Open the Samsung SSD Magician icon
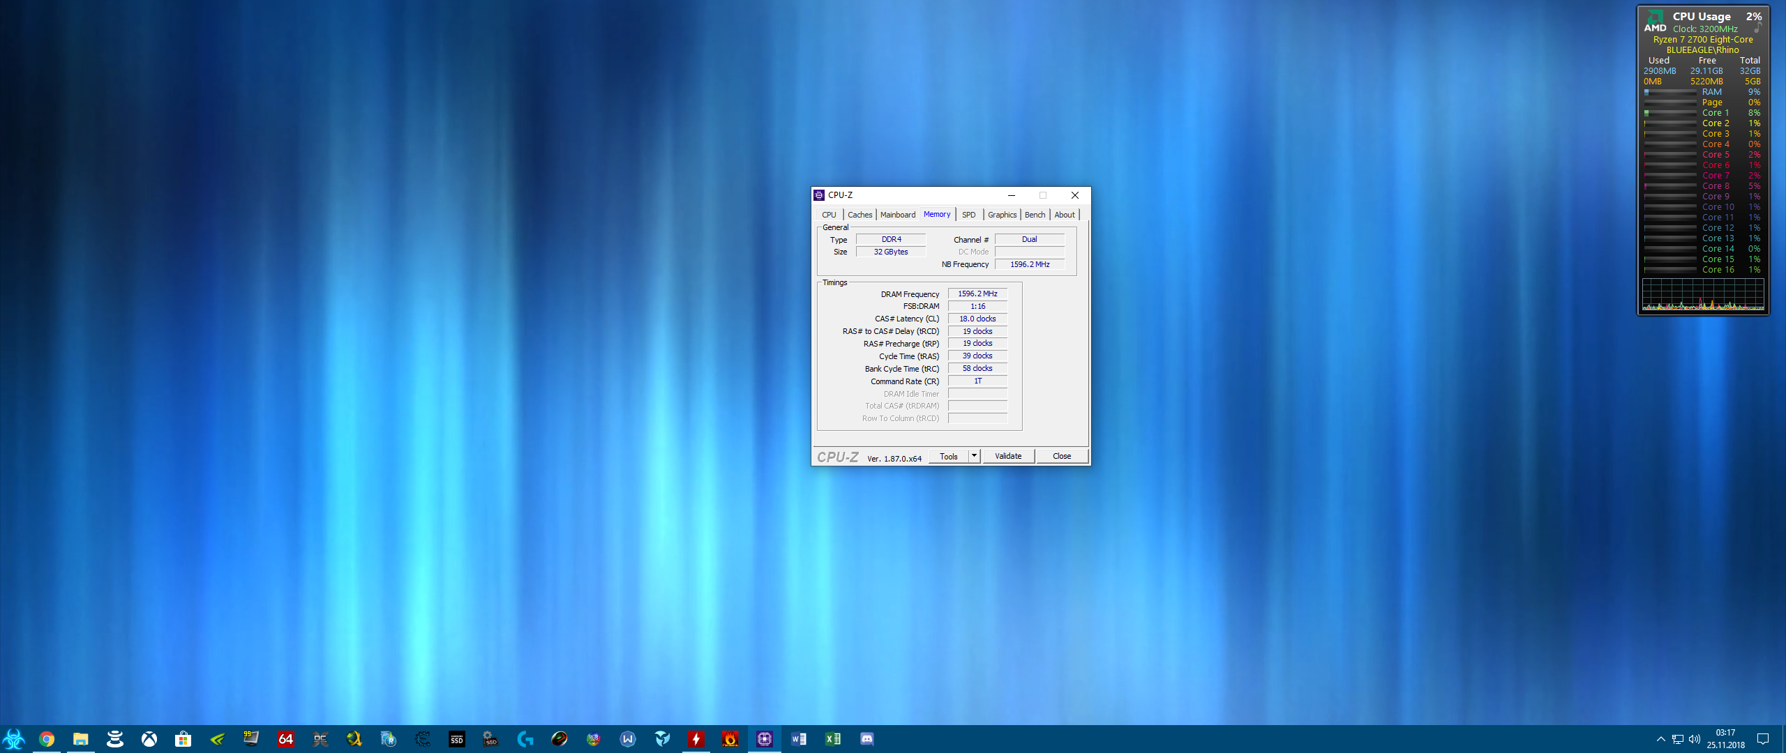 tap(457, 739)
